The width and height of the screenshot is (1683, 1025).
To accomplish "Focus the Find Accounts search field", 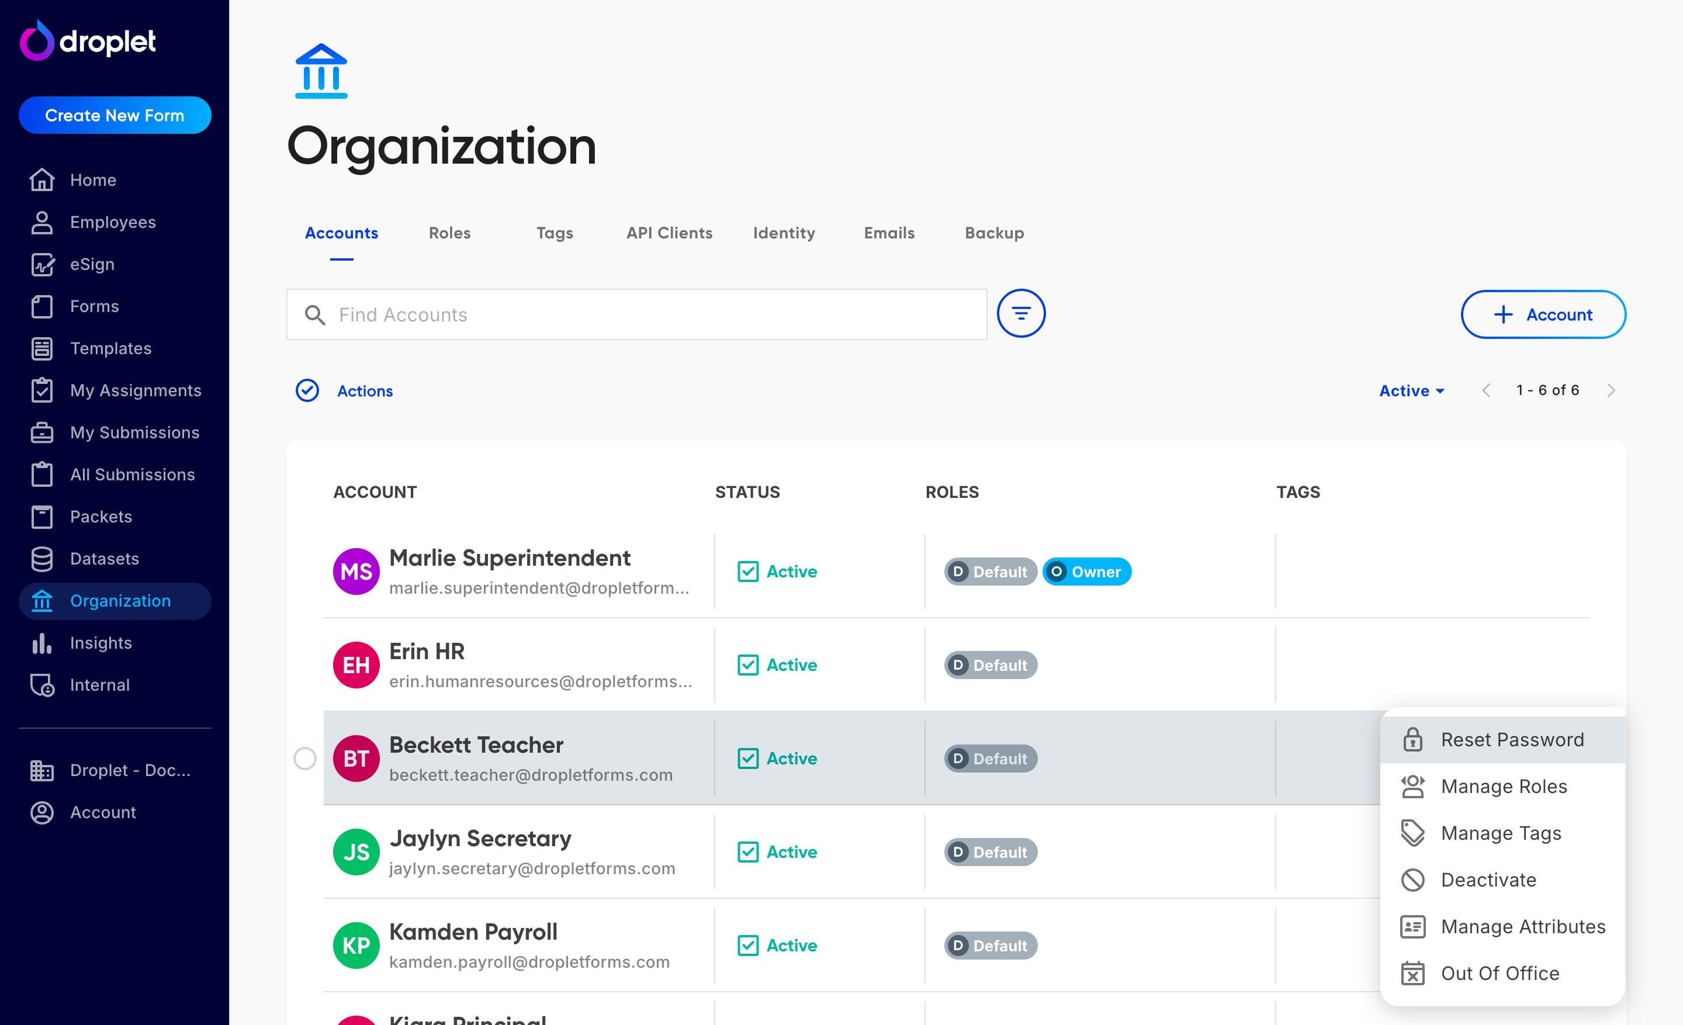I will pos(636,314).
